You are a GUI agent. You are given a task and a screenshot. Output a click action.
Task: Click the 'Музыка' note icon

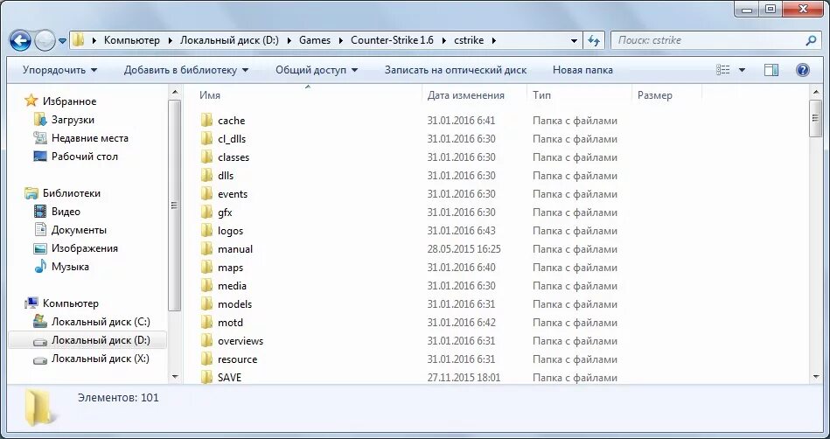coord(40,267)
